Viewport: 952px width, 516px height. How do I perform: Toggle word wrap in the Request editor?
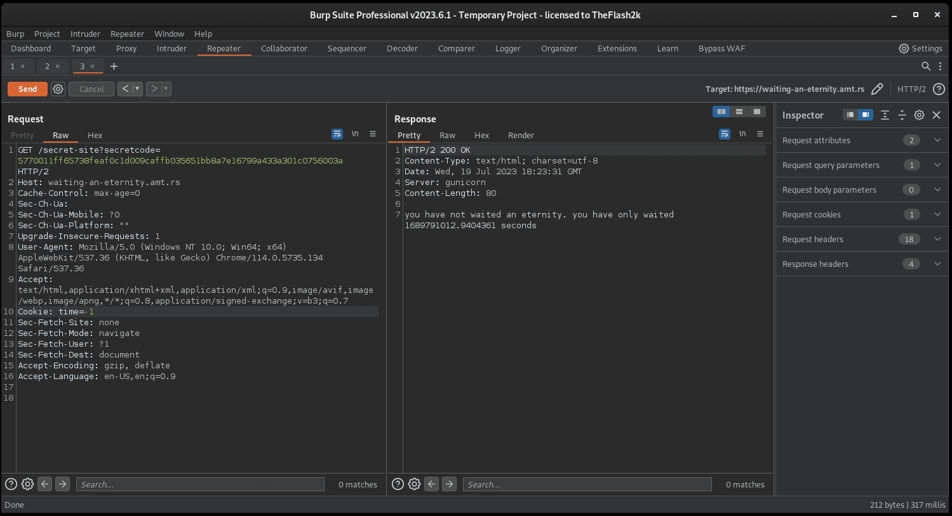click(x=337, y=134)
